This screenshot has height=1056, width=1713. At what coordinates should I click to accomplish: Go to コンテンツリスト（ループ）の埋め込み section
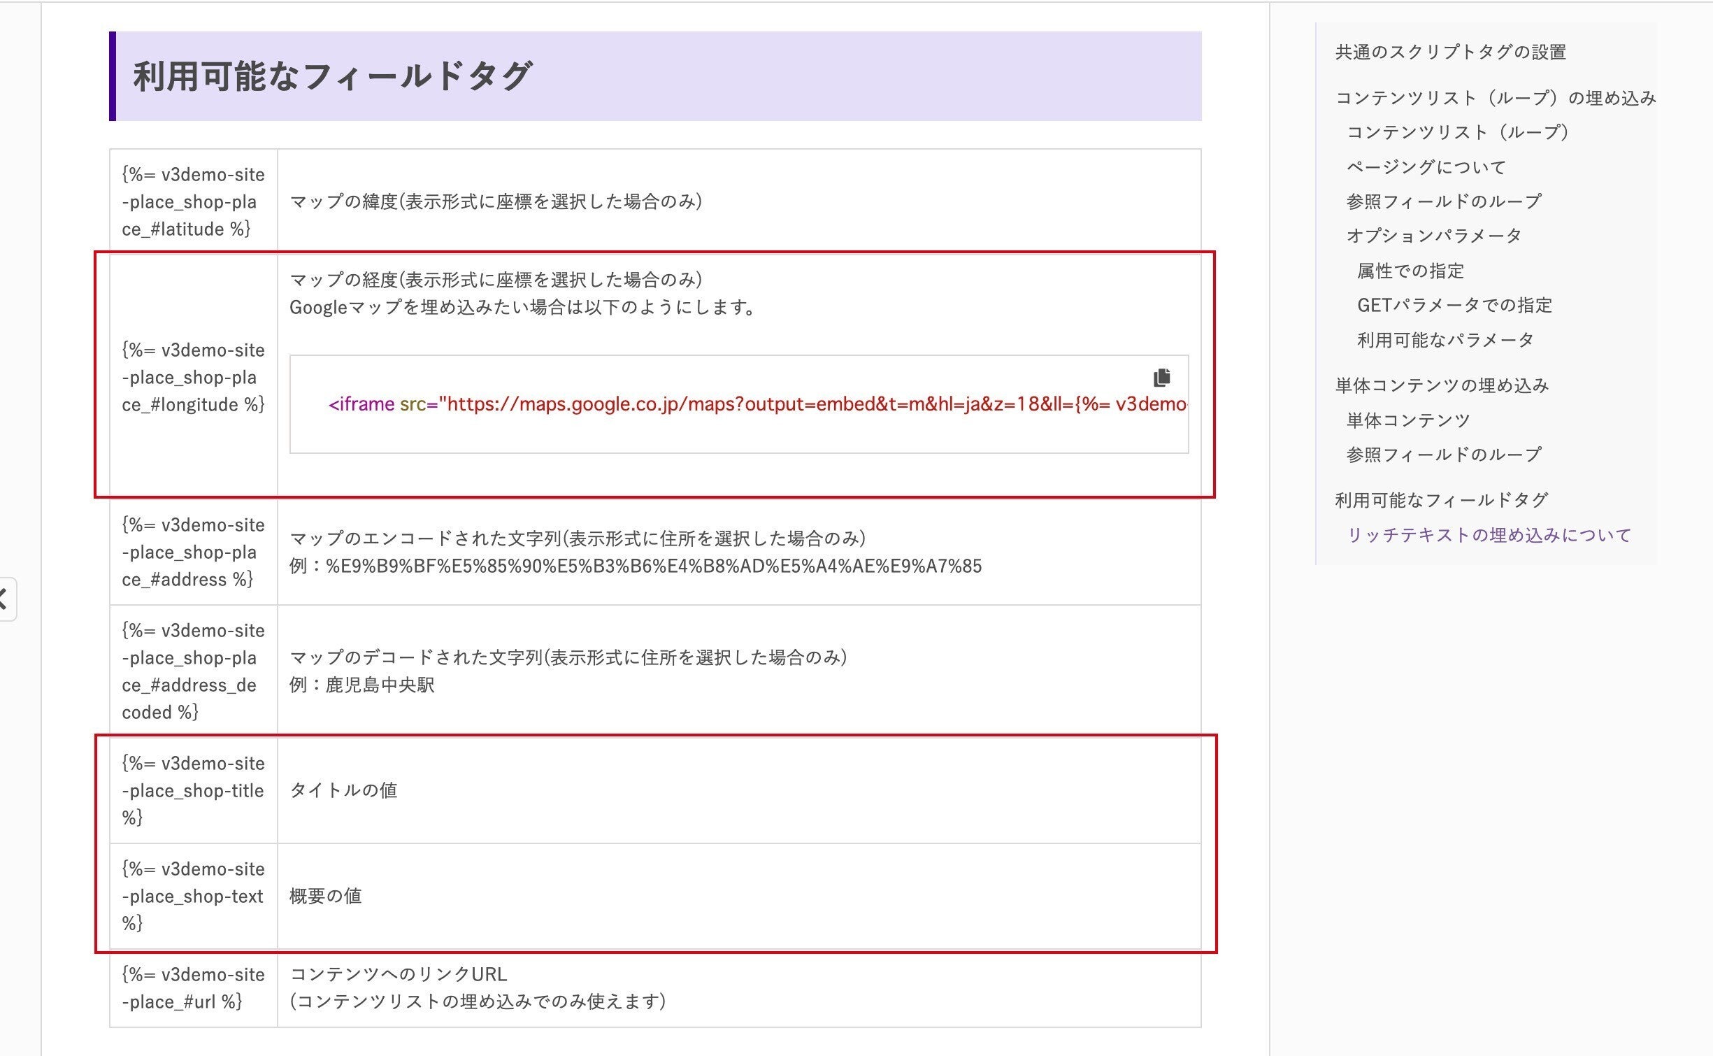click(x=1496, y=97)
